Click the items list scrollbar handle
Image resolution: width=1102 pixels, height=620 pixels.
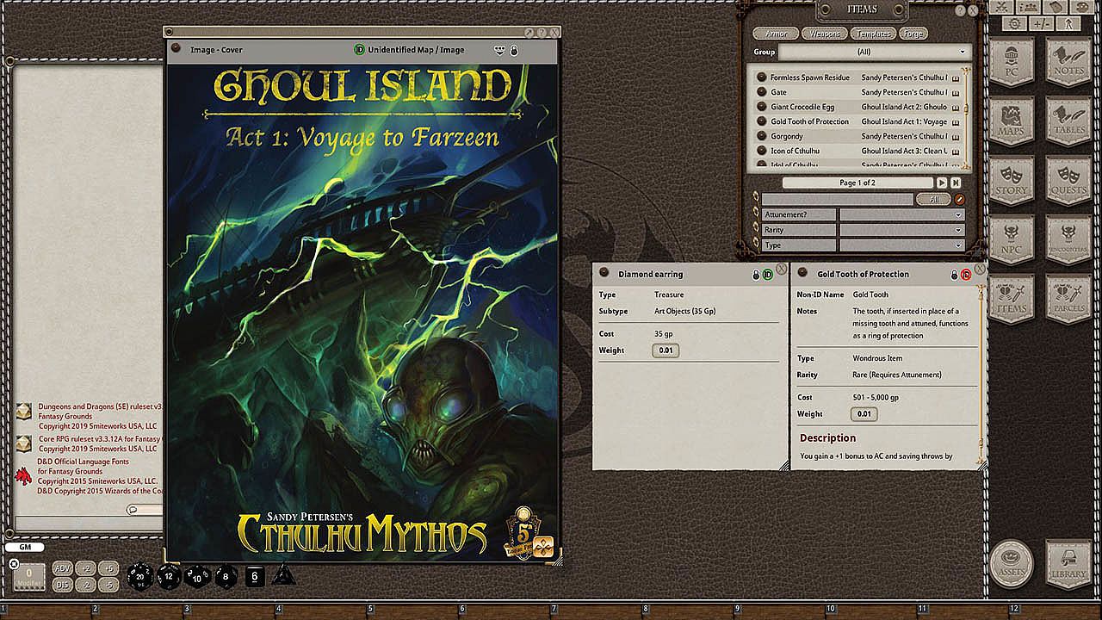[967, 108]
